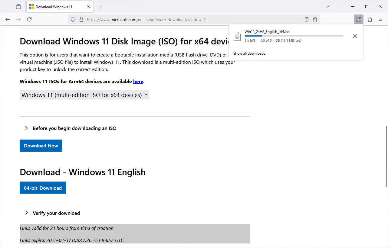Maximize the Firefox window
The width and height of the screenshot is (388, 248).
click(367, 7)
